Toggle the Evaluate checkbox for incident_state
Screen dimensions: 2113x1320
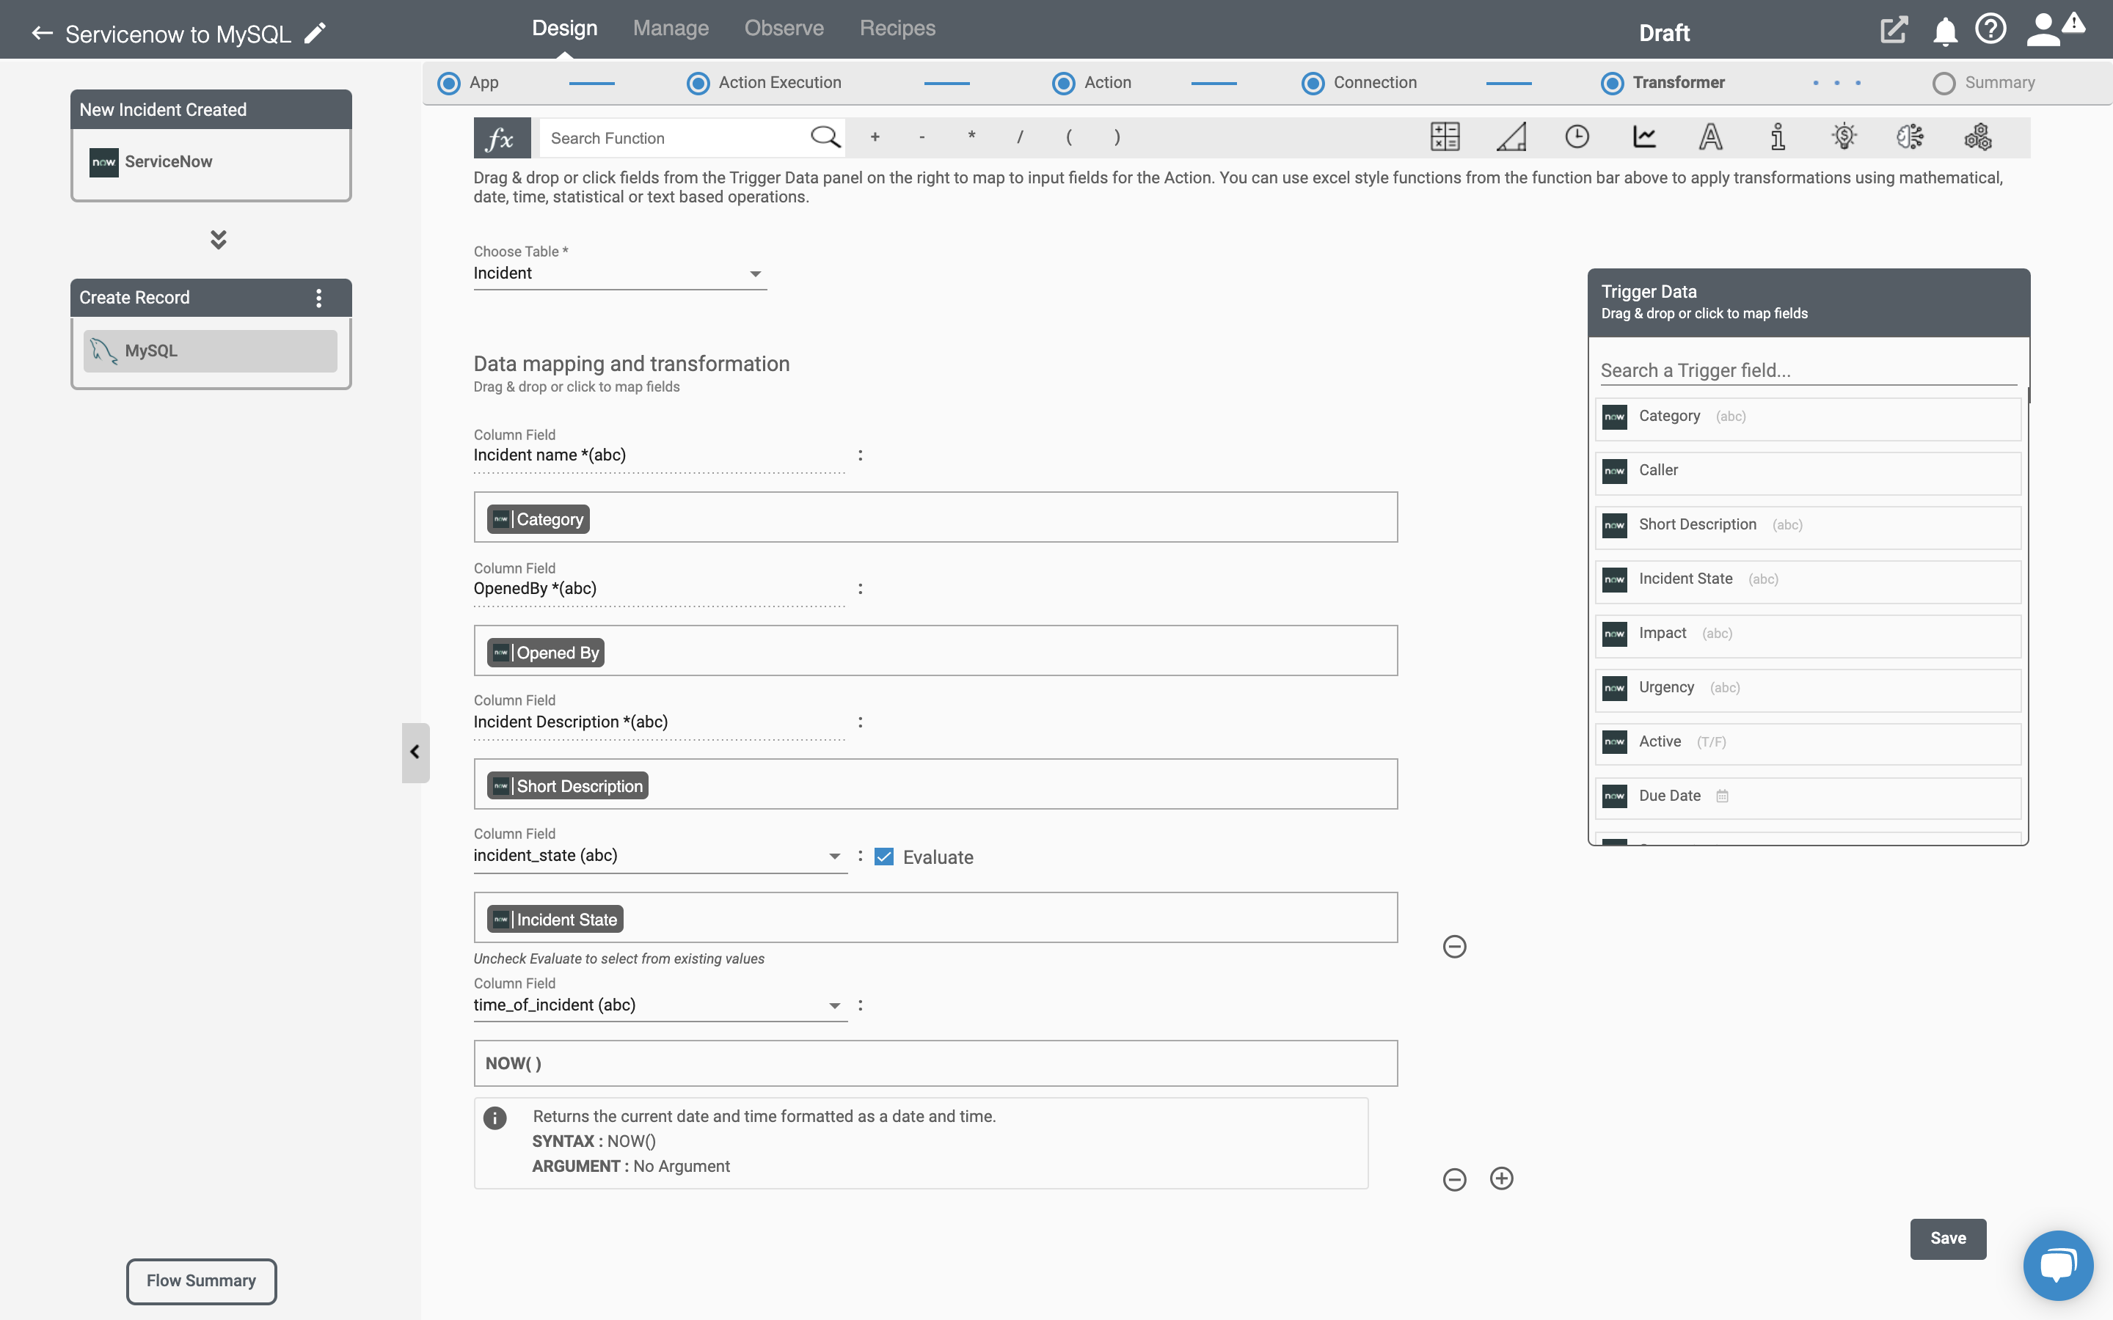(x=884, y=857)
